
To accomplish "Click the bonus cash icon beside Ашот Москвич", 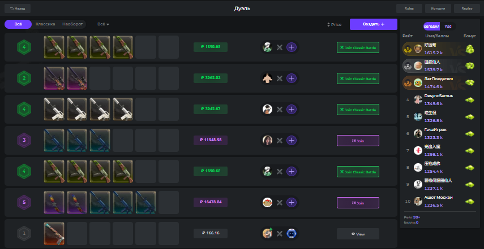I will [x=469, y=200].
